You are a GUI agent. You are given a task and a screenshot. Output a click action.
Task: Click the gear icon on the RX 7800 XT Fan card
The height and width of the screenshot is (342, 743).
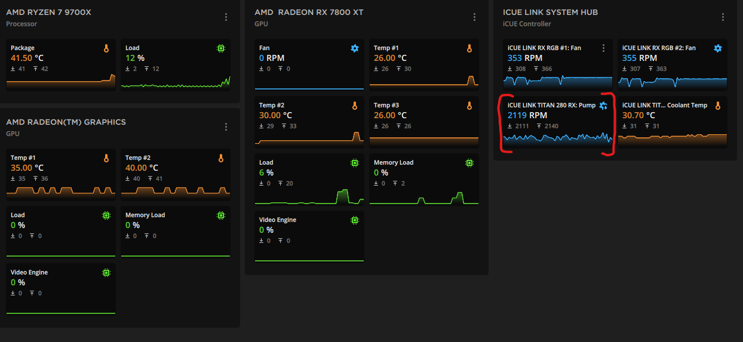point(355,48)
